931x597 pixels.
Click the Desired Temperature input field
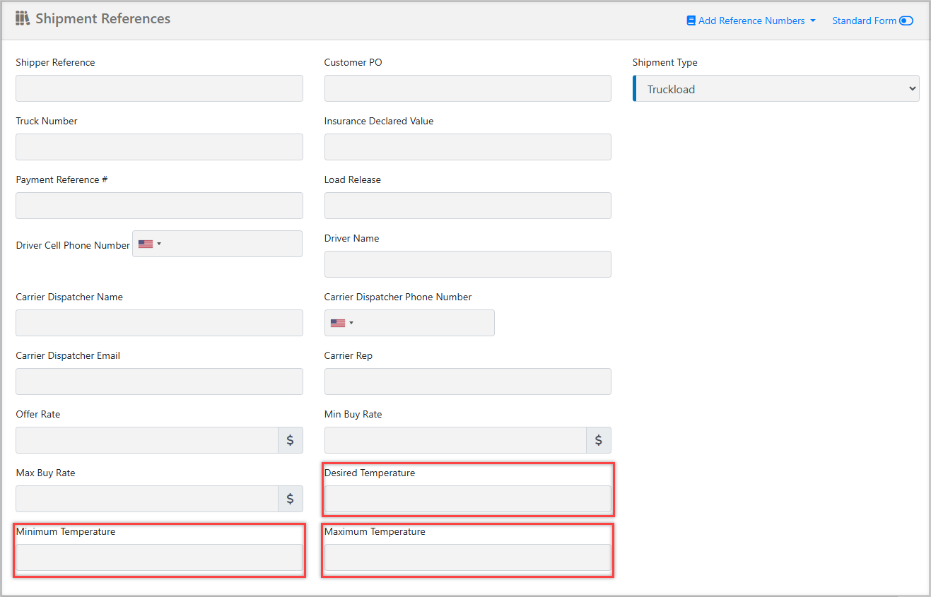pyautogui.click(x=467, y=499)
